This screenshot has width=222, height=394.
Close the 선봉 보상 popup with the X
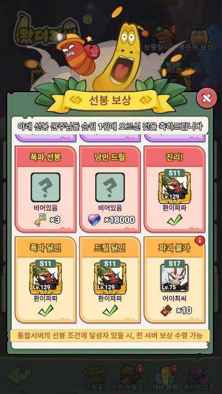[x=207, y=98]
